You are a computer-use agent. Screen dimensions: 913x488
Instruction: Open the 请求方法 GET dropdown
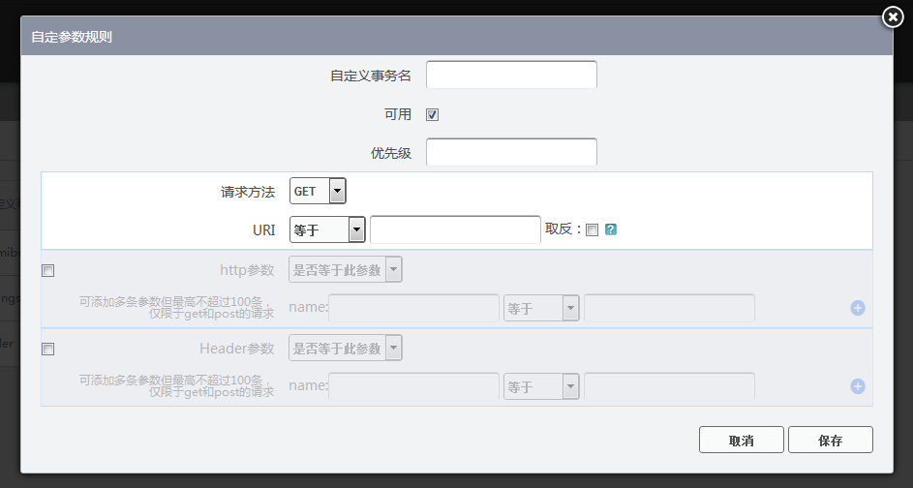318,192
